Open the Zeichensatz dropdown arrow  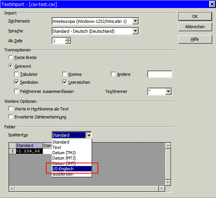[136, 21]
